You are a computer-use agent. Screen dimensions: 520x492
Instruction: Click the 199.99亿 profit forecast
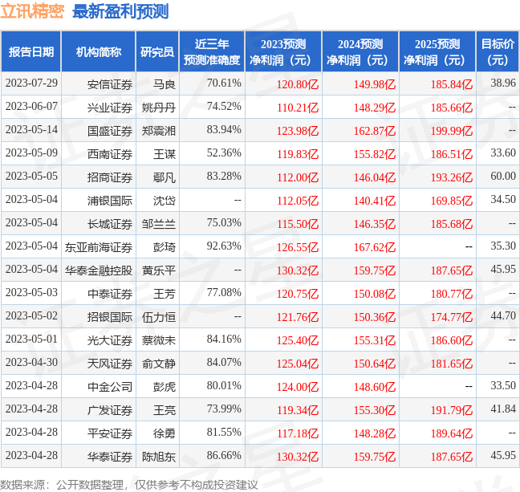pos(452,131)
